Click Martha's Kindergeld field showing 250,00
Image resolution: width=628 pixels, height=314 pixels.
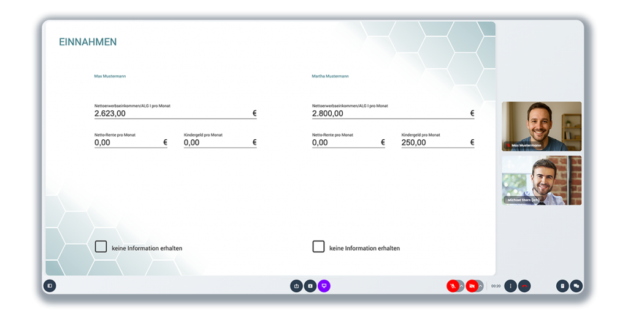click(434, 142)
